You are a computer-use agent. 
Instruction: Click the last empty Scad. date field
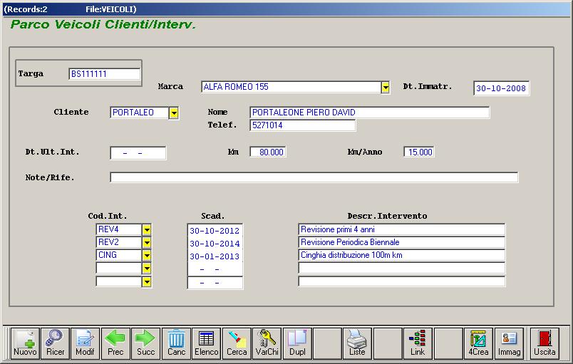click(215, 283)
